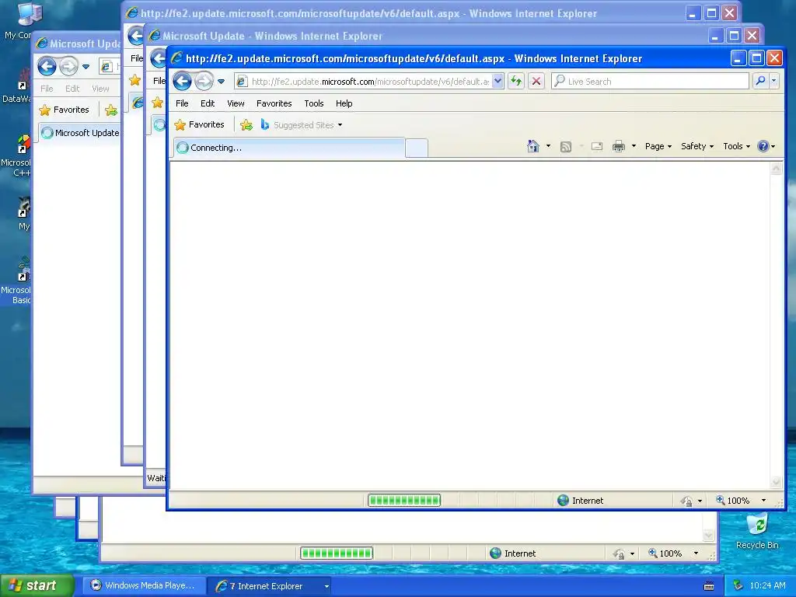Expand zoom level dropdown arrow in front window
This screenshot has height=597, width=796.
(x=763, y=501)
